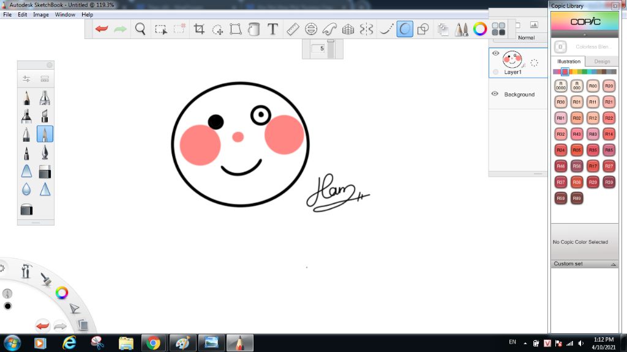Screen dimensions: 627x352
Task: Toggle Background layer visibility eye
Action: (x=495, y=94)
